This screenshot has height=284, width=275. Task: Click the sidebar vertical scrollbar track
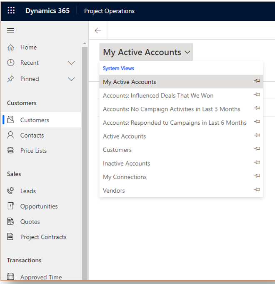coord(85,163)
